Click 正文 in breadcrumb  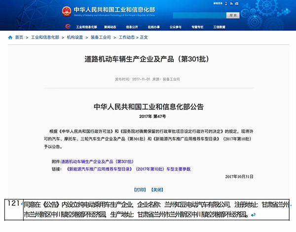point(144,38)
